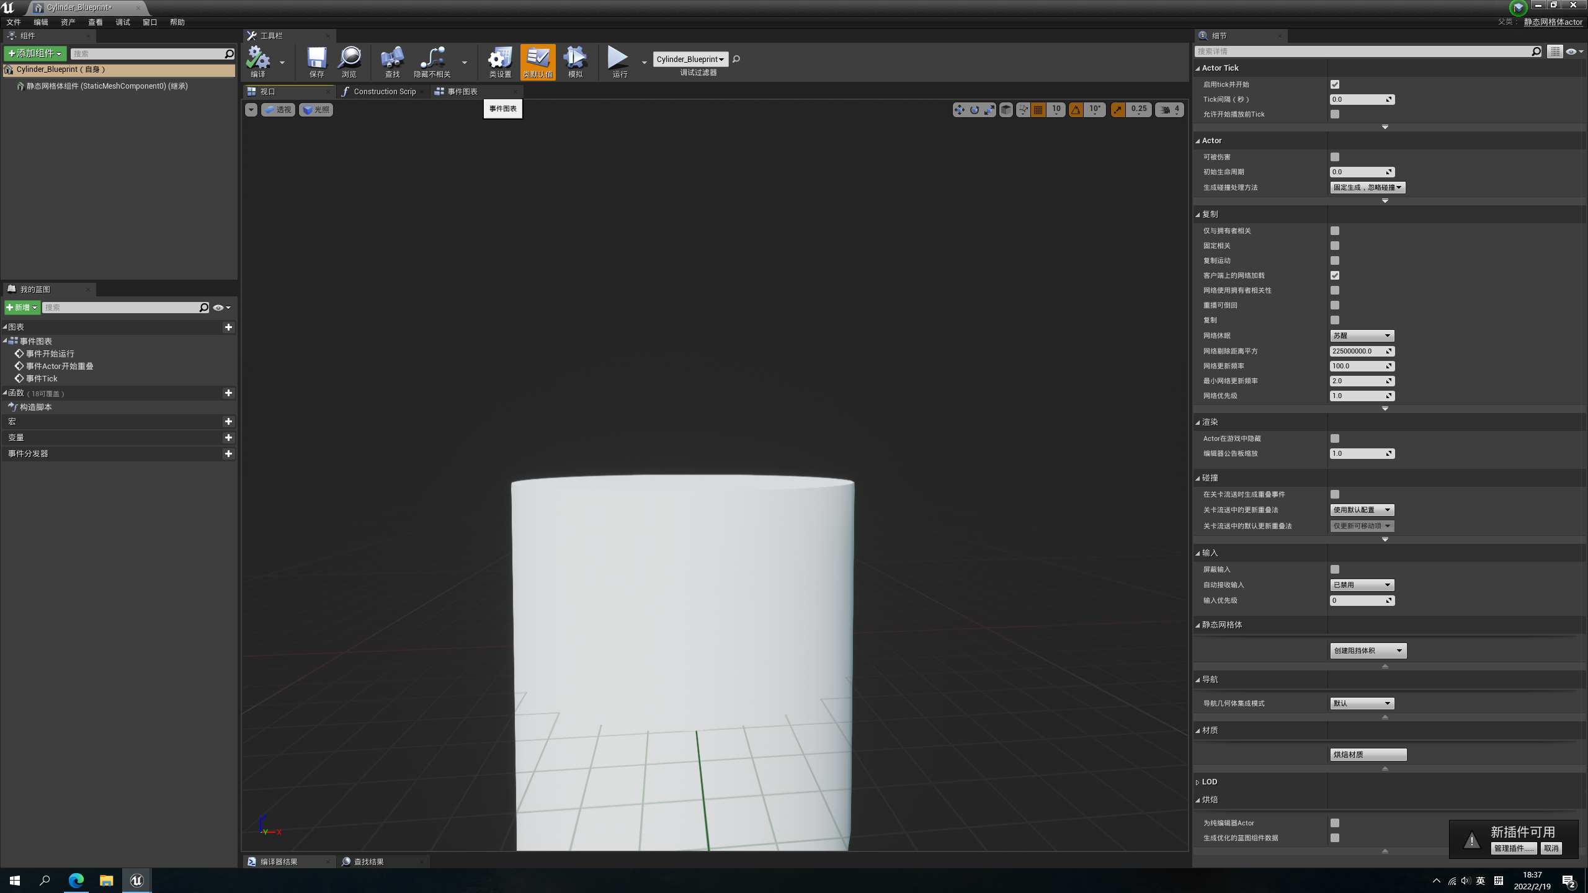Start 模拟 (Simulate) from toolbar
This screenshot has width=1588, height=893.
[575, 62]
